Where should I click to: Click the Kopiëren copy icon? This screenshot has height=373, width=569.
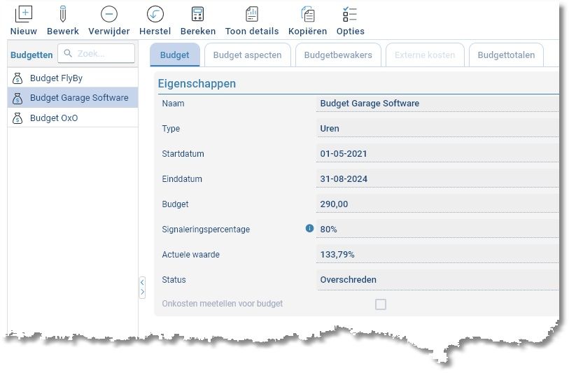[307, 14]
